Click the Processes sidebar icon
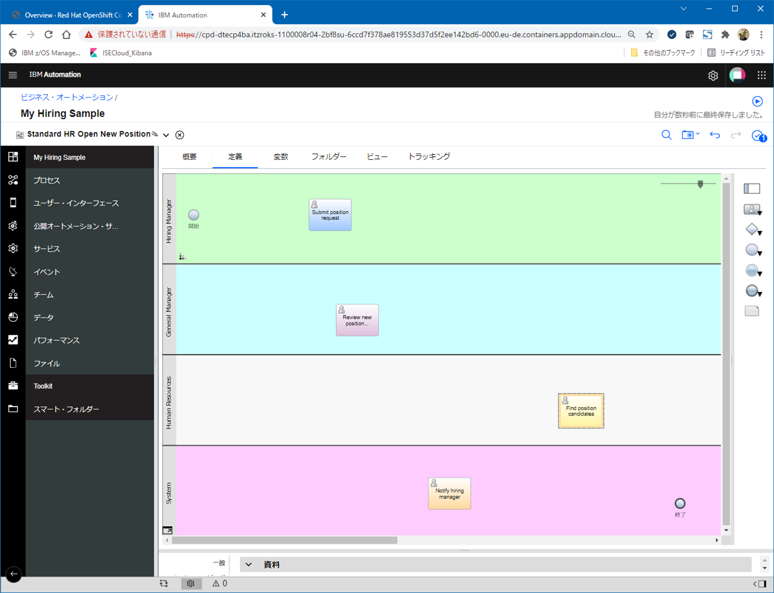This screenshot has width=774, height=593. [x=13, y=180]
